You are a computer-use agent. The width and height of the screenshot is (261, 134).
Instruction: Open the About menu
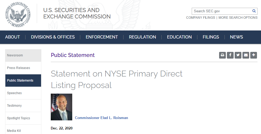12,37
